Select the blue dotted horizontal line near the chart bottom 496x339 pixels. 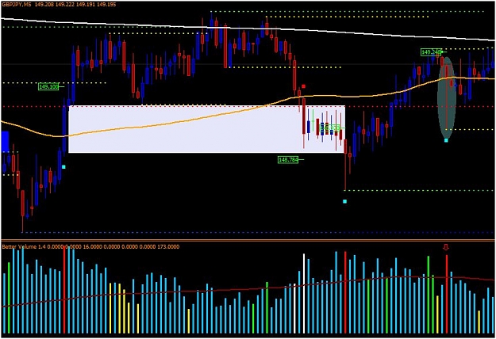click(x=258, y=233)
